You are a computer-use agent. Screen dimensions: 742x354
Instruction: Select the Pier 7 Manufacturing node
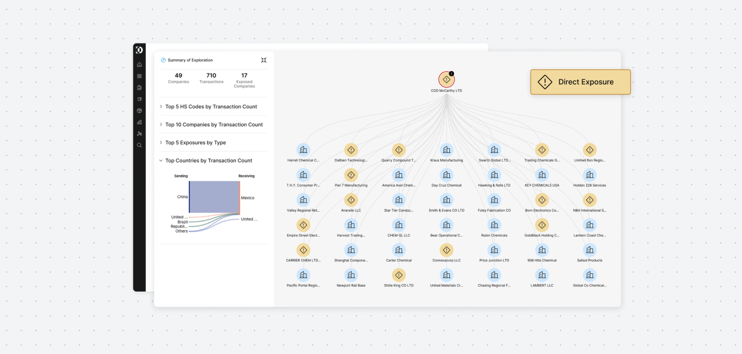tap(351, 175)
